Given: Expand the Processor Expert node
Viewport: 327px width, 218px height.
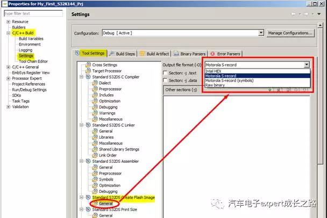Looking at the screenshot, I should tap(8, 78).
